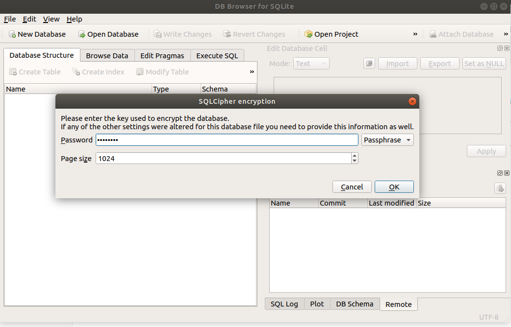511x327 pixels.
Task: Click Commit column header
Action: (x=343, y=203)
